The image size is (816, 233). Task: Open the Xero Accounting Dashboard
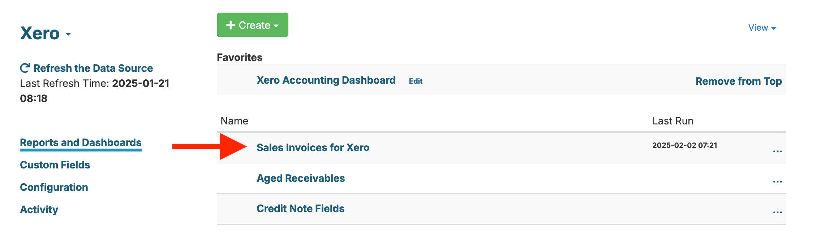tap(326, 80)
